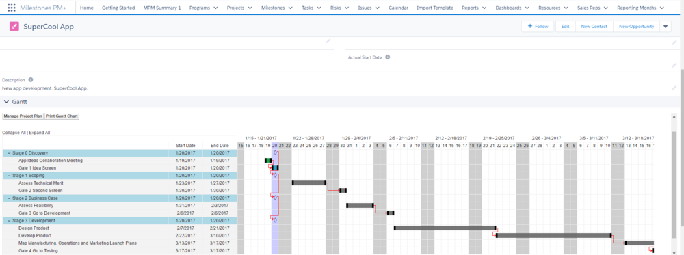Open the Tasks tab dropdown arrow
Viewport: 684px width, 255px height.
click(319, 8)
